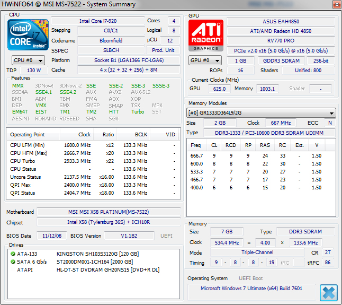Click the PCIe v2.0 x16 bus field
This screenshot has height=305, width=342.
pos(281,51)
